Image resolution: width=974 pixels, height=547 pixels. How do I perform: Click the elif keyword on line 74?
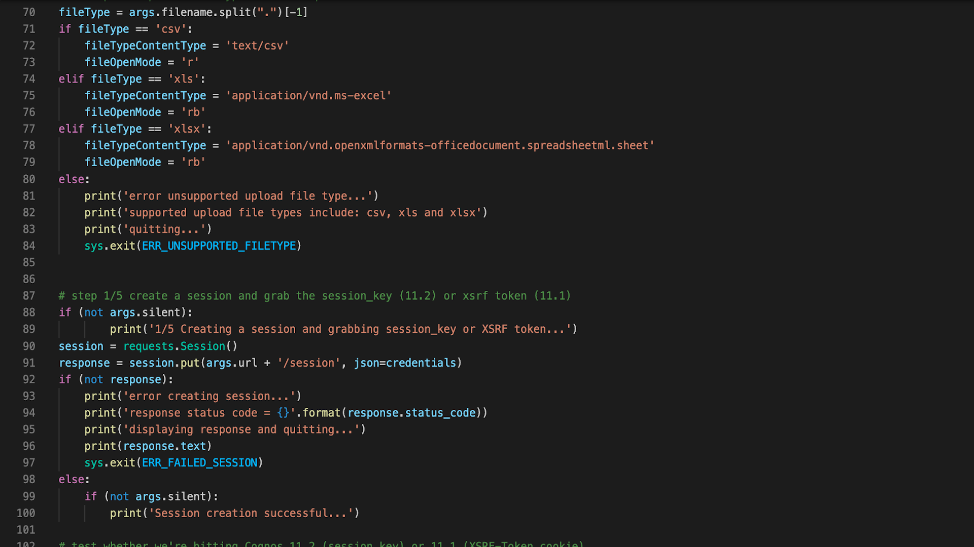tap(71, 79)
